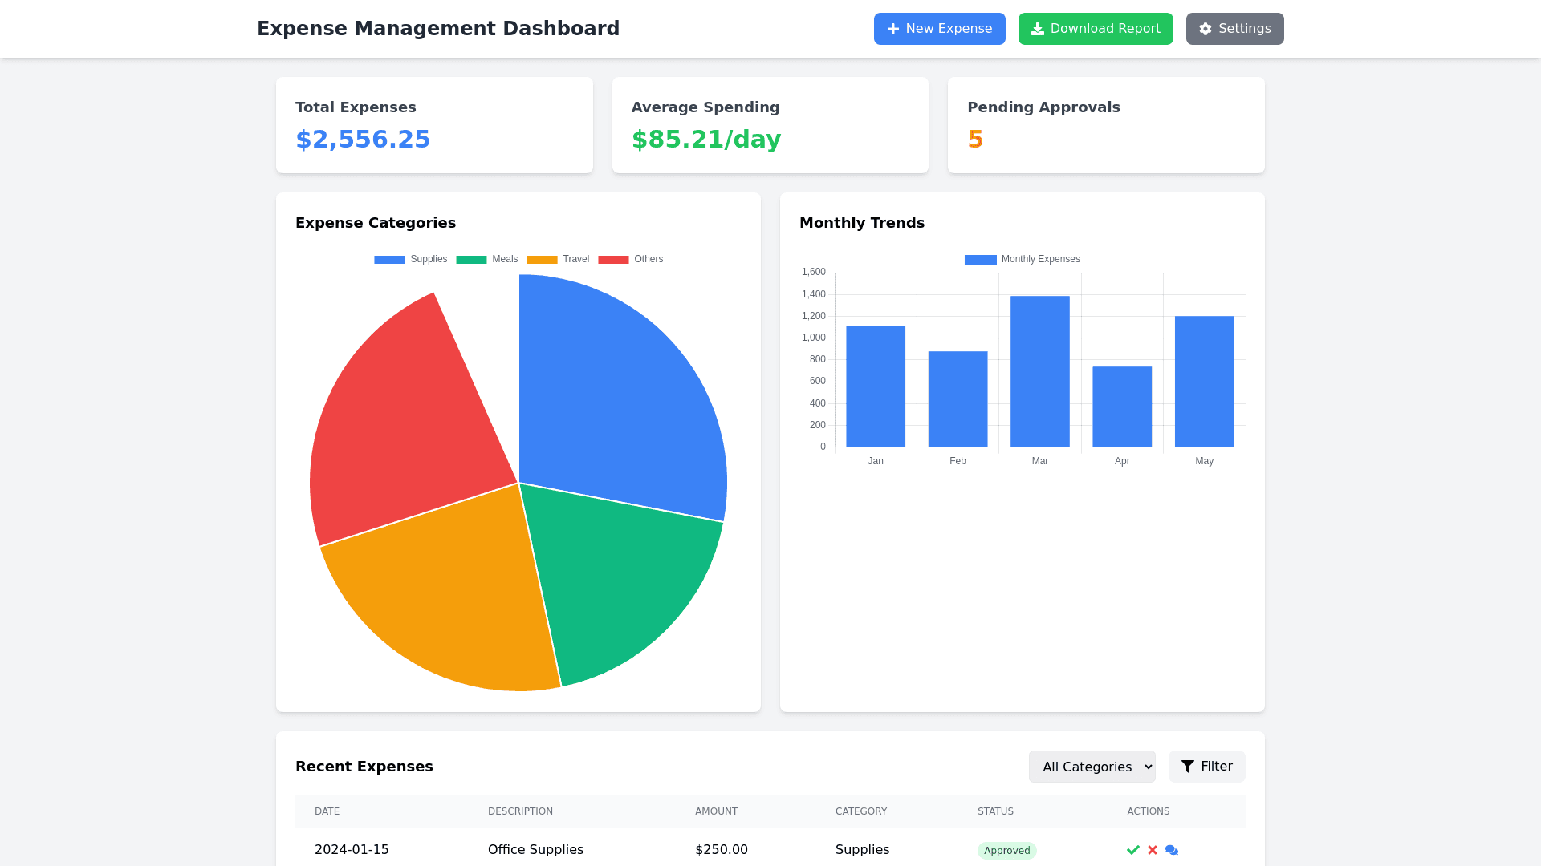Click the gear icon in Settings

(1206, 29)
